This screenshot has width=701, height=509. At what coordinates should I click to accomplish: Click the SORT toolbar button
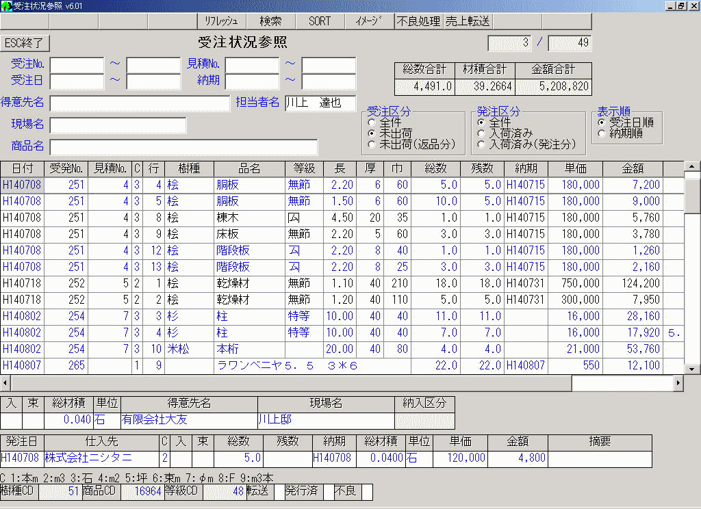tap(320, 21)
